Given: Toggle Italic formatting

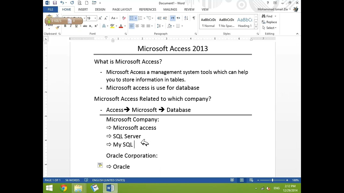Looking at the screenshot, I should click(71, 26).
